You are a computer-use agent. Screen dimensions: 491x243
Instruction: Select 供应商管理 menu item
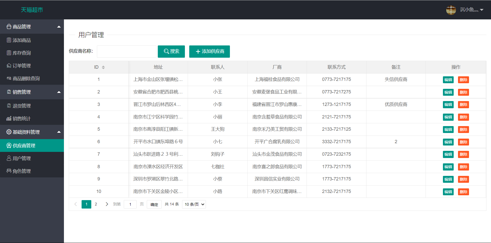coord(24,146)
